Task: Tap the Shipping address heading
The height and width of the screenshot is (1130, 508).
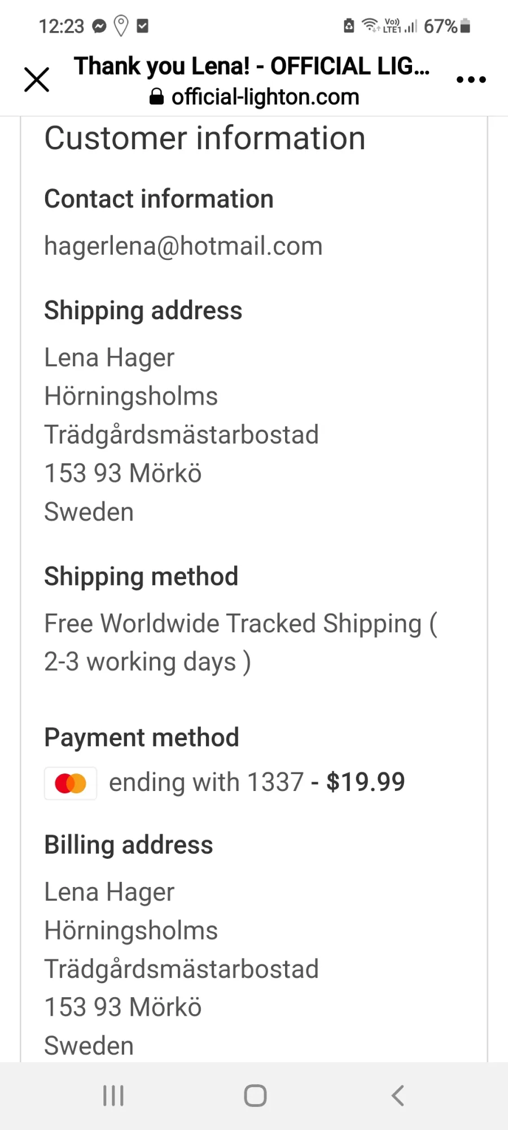Action: 143,311
